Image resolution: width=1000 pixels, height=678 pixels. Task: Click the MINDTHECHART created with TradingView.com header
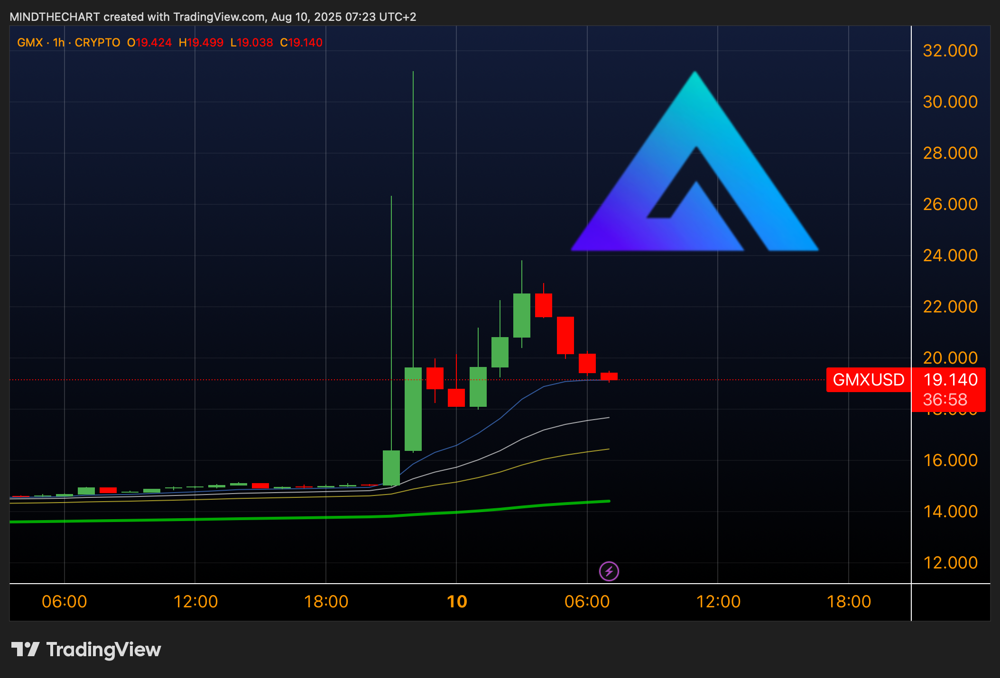click(x=213, y=17)
